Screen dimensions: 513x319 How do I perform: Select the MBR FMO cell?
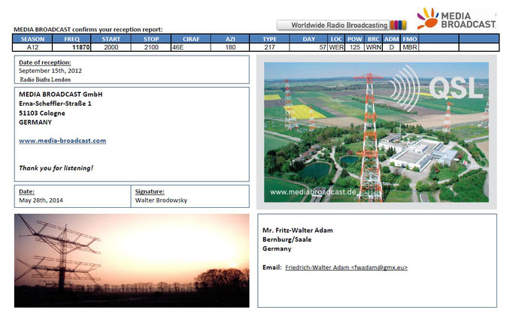[x=410, y=47]
